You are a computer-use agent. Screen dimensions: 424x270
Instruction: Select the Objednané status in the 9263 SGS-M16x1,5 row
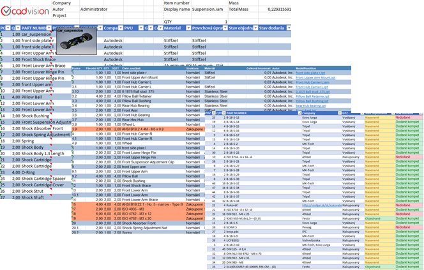(x=379, y=218)
